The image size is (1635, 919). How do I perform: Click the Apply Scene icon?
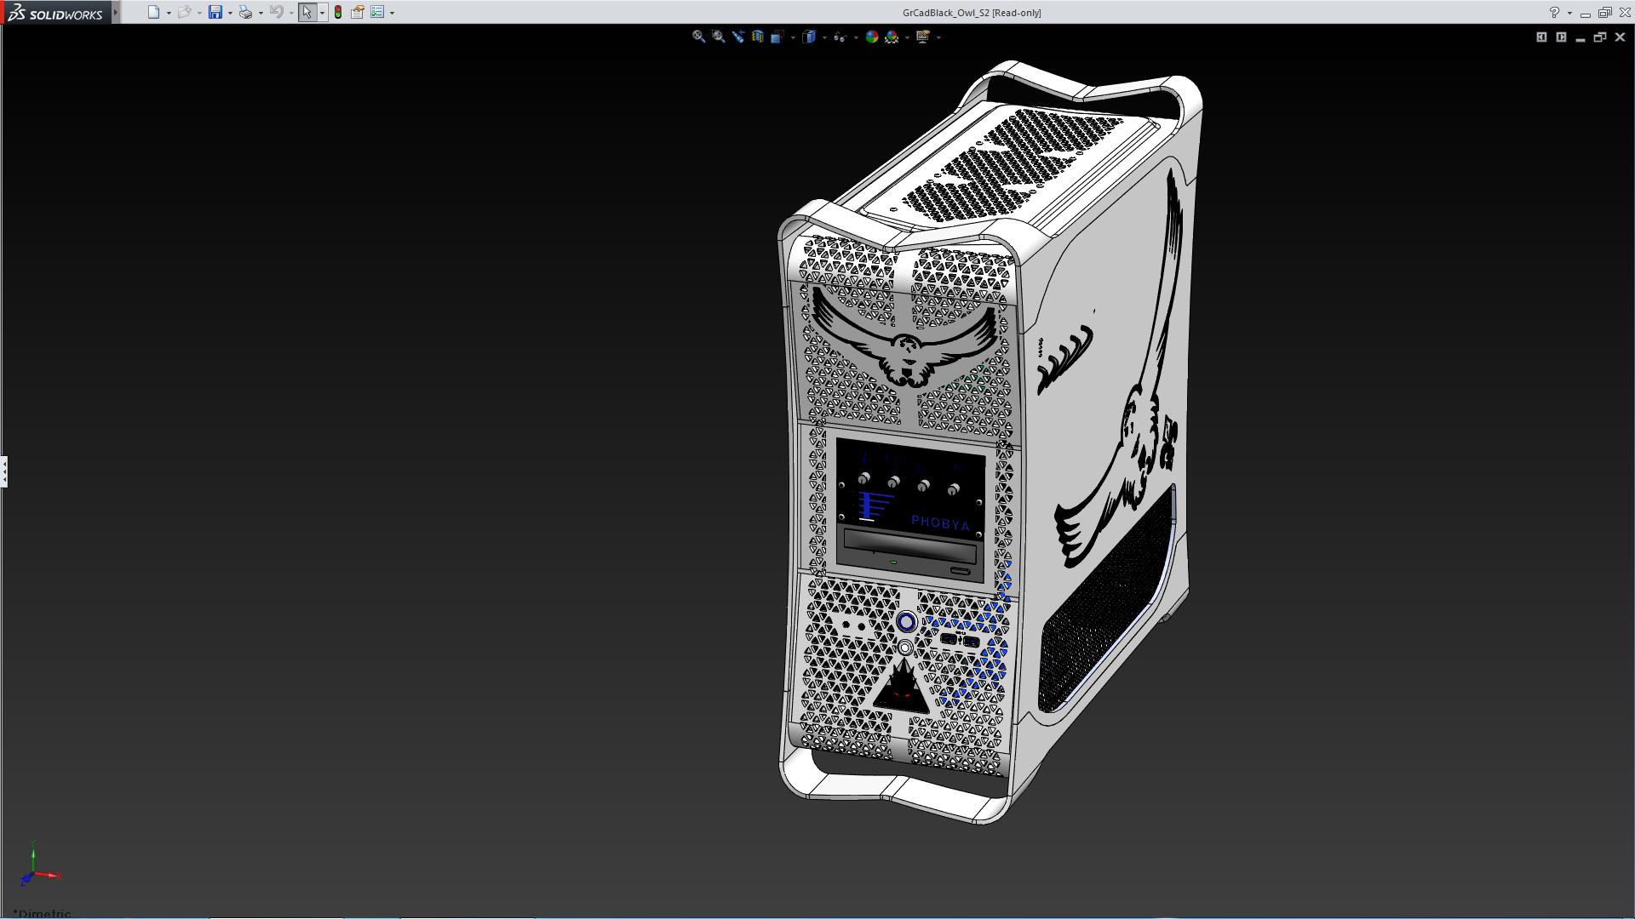coord(892,37)
